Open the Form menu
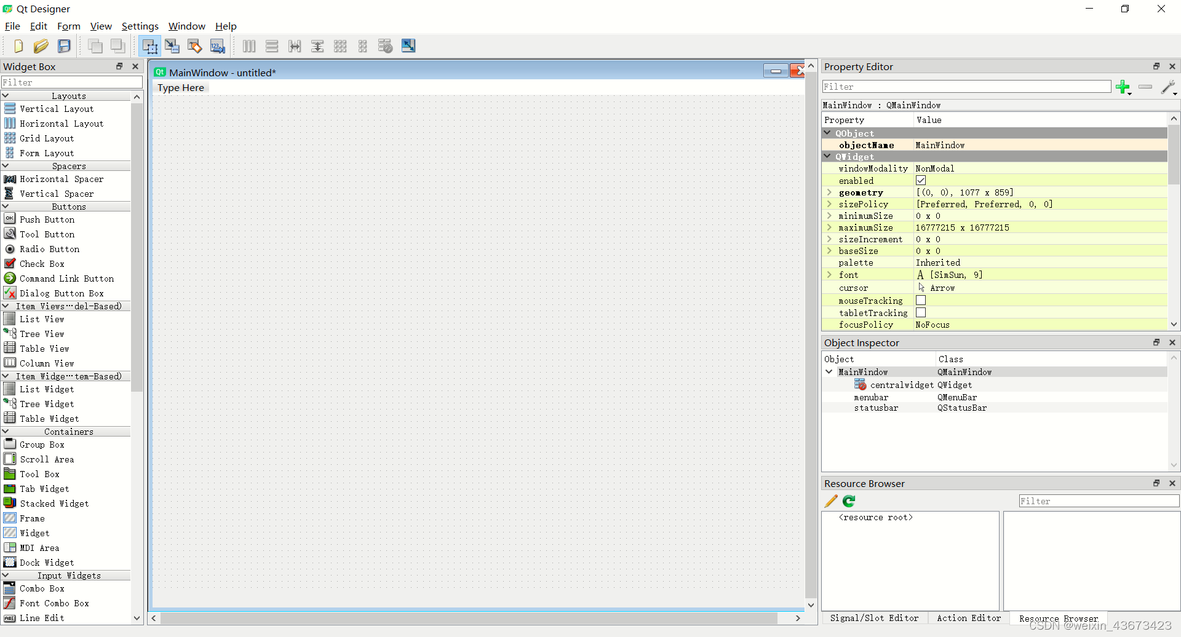The height and width of the screenshot is (637, 1181). (x=68, y=26)
